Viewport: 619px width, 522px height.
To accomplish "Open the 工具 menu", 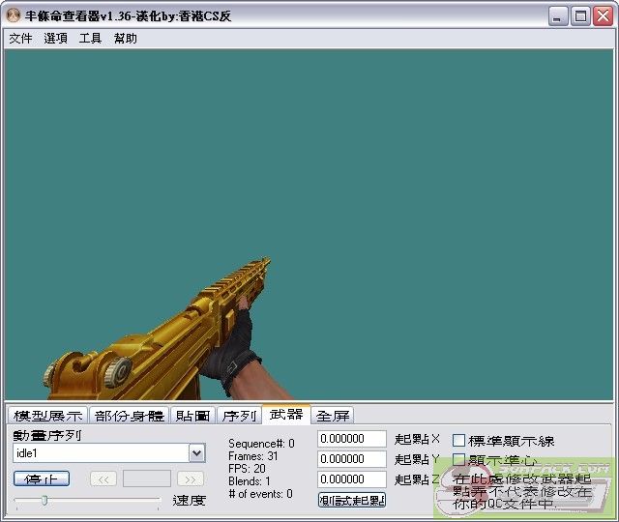I will pos(90,39).
